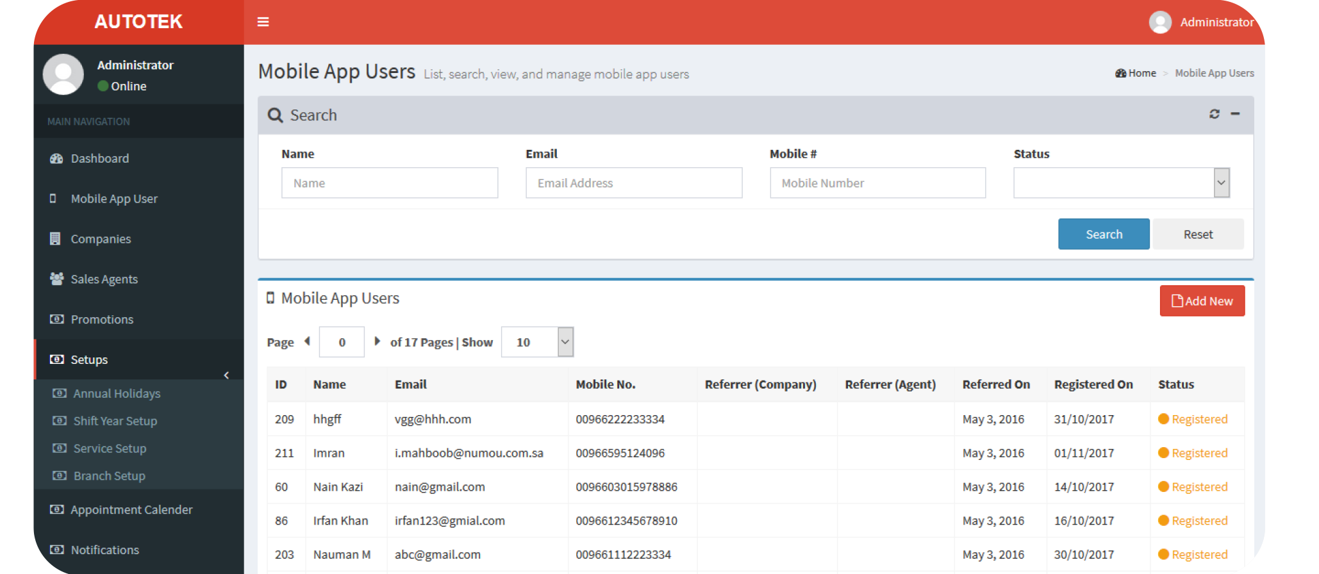Refresh the Search panel

1214,114
